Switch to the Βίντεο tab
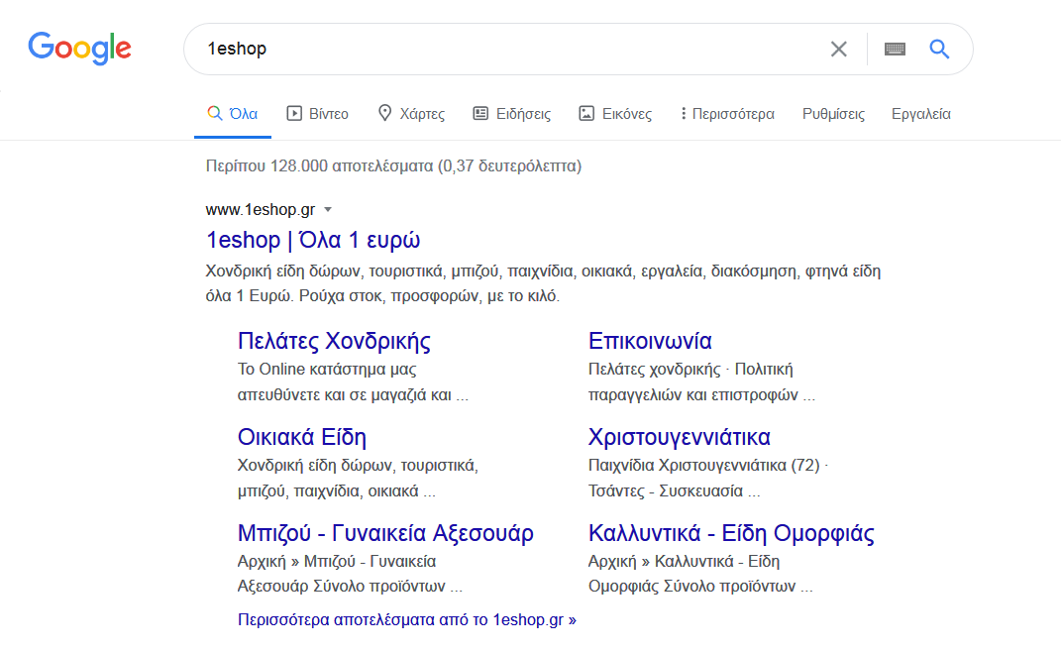1061x652 pixels. tap(317, 114)
